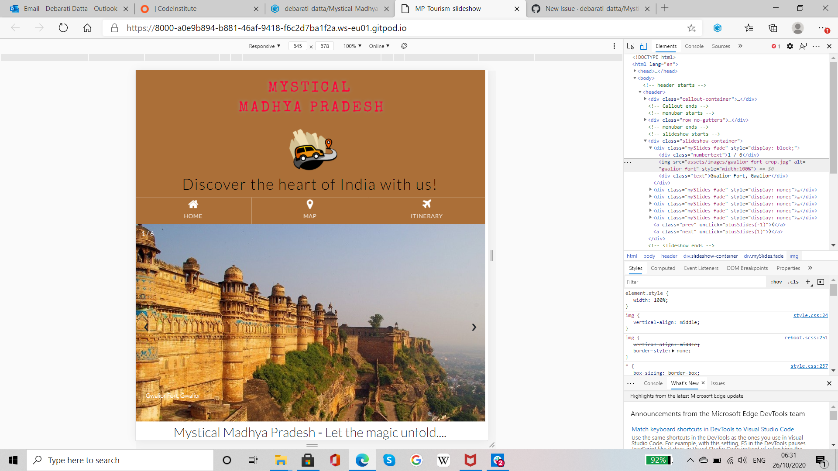Toggle element pseudo-states with :hov

(777, 282)
